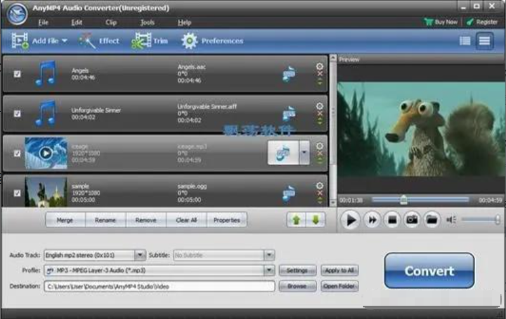Click the Merge button
This screenshot has height=319, width=506.
tap(65, 220)
